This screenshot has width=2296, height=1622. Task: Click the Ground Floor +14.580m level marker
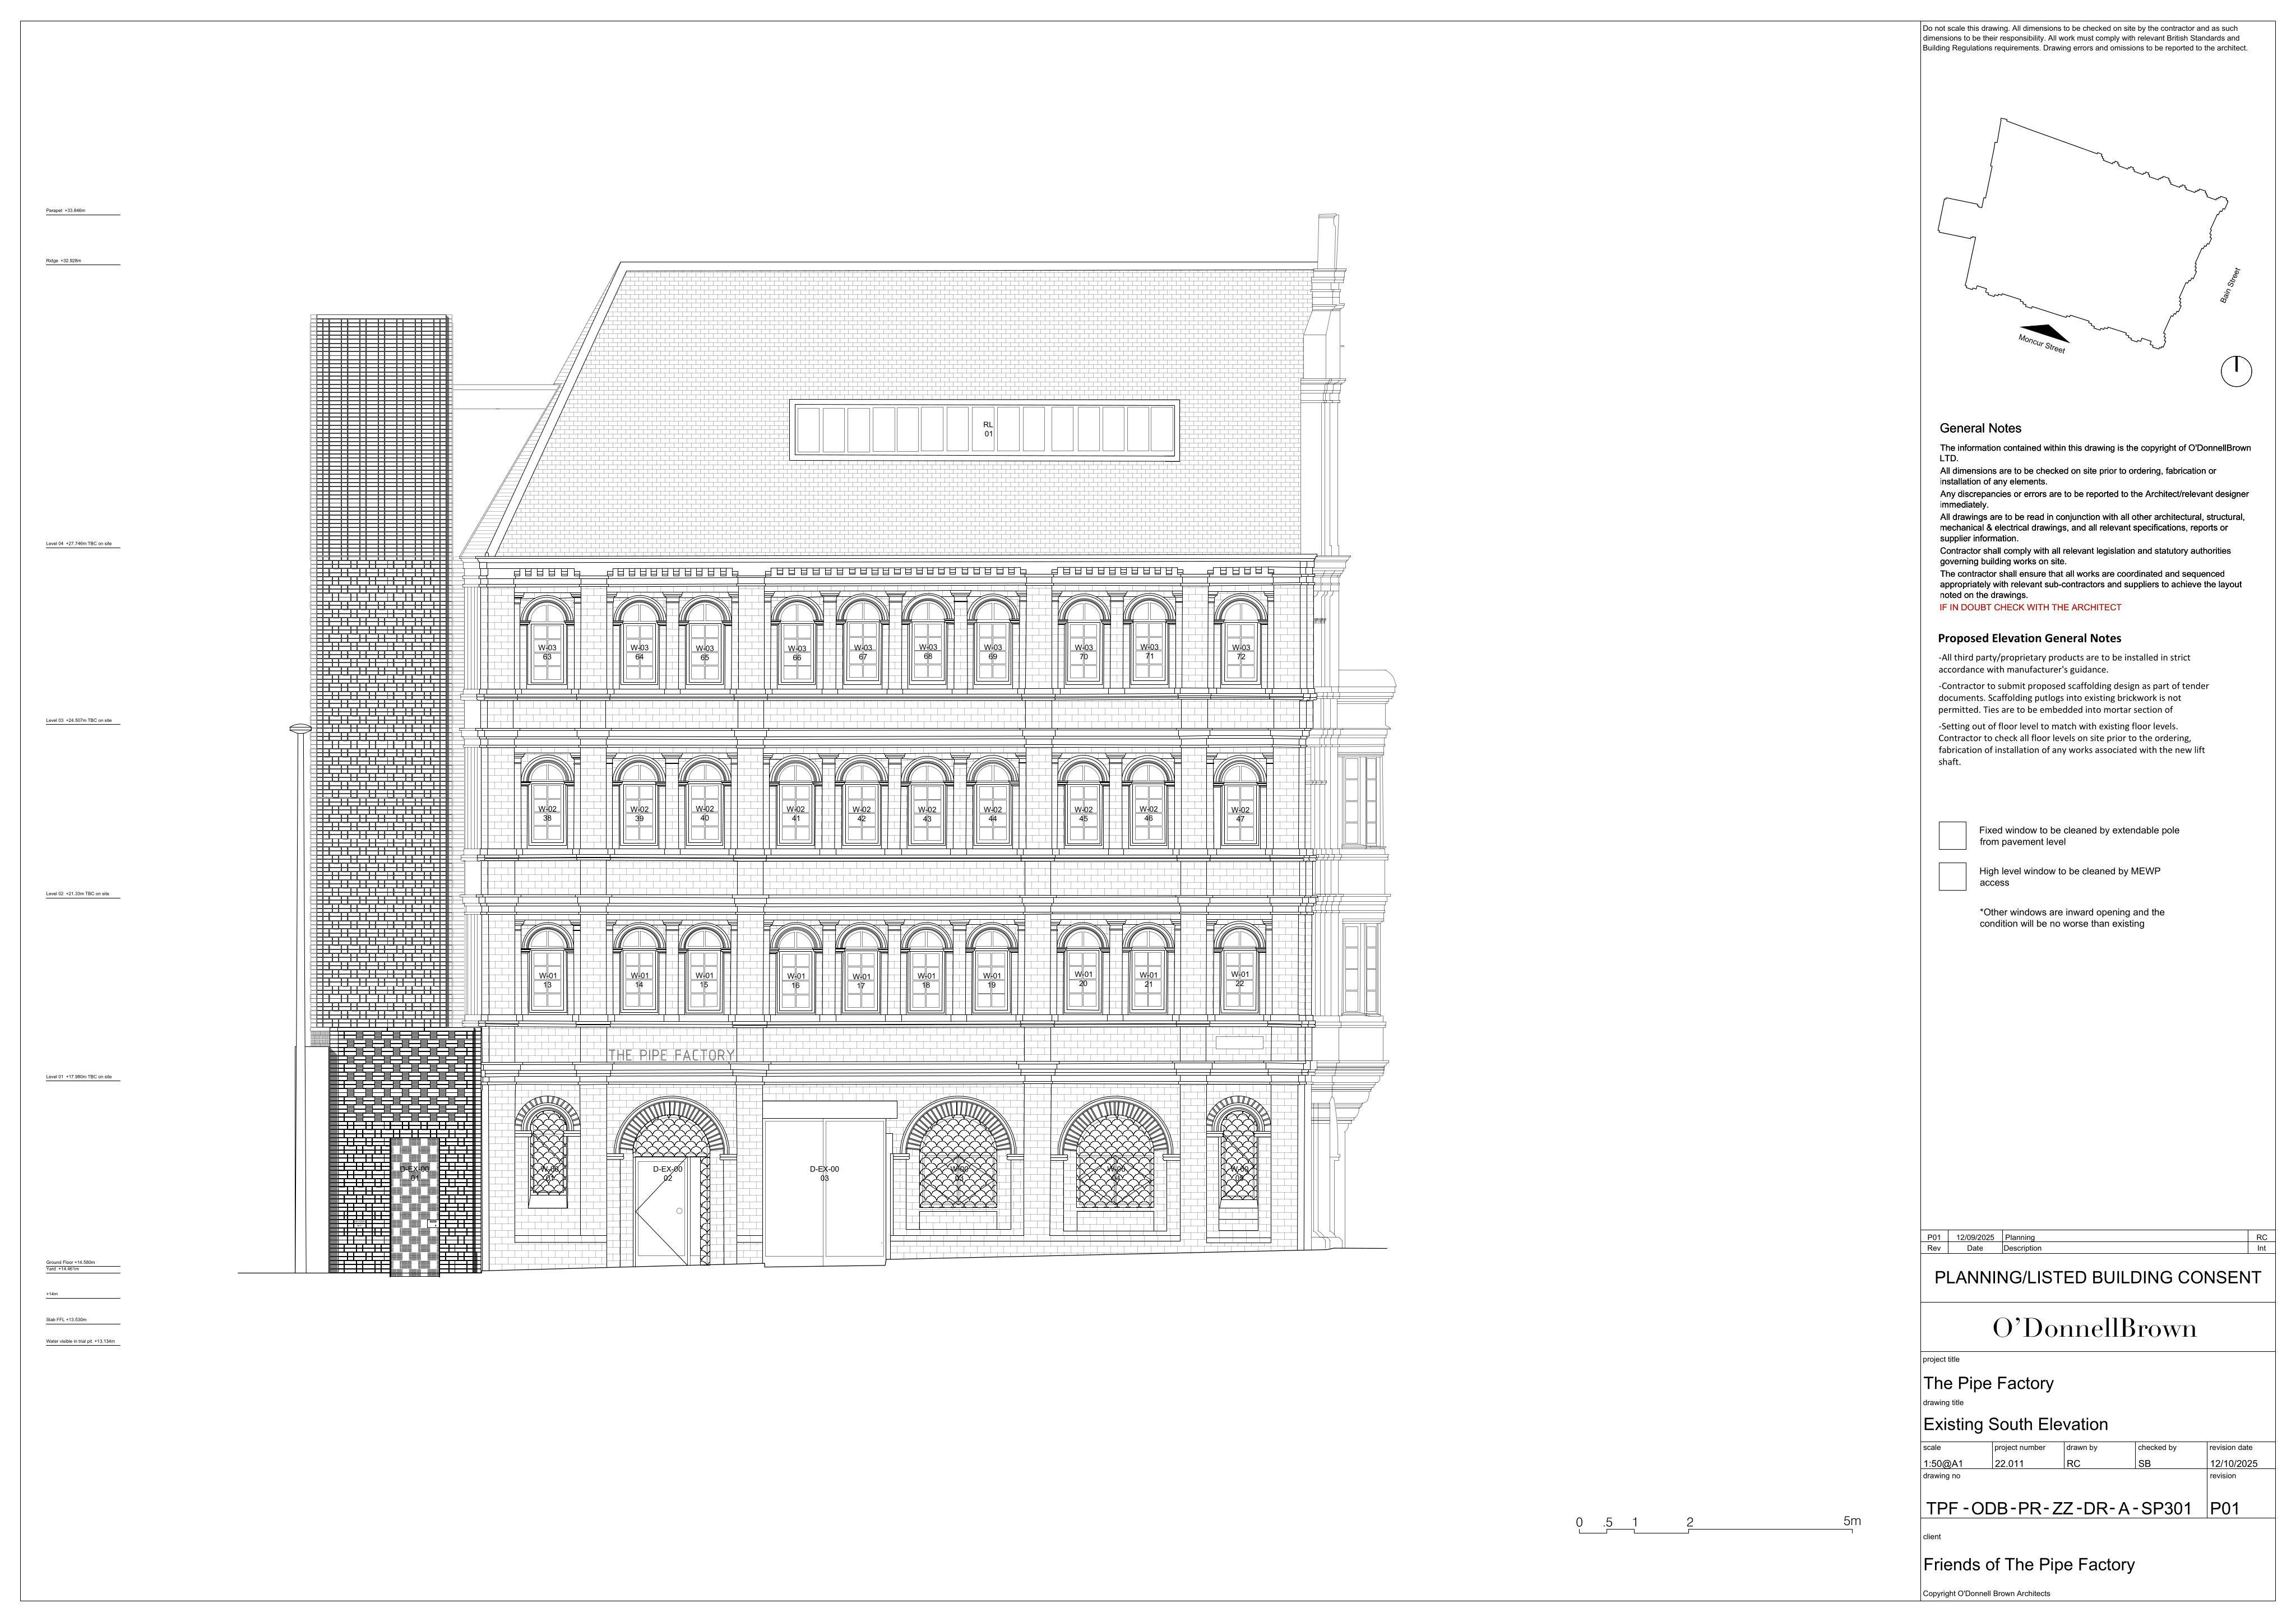point(82,1263)
